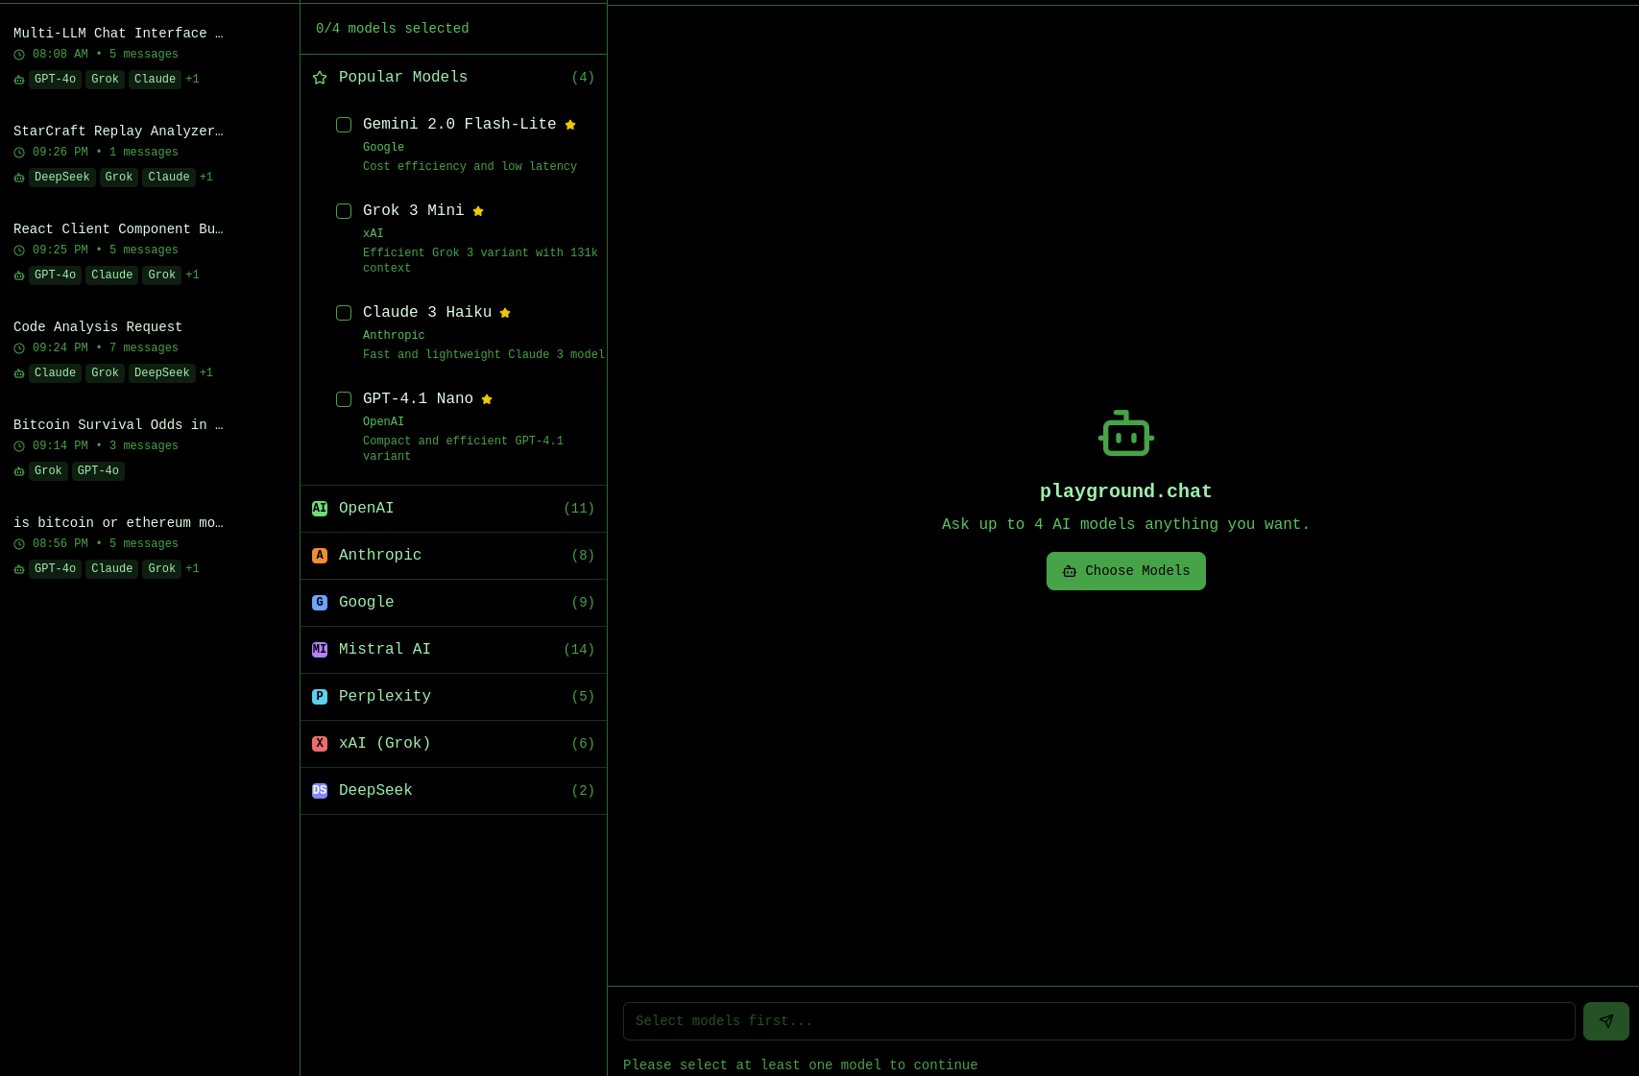Click the Mistral AI provider badge icon
The width and height of the screenshot is (1639, 1076).
click(320, 650)
